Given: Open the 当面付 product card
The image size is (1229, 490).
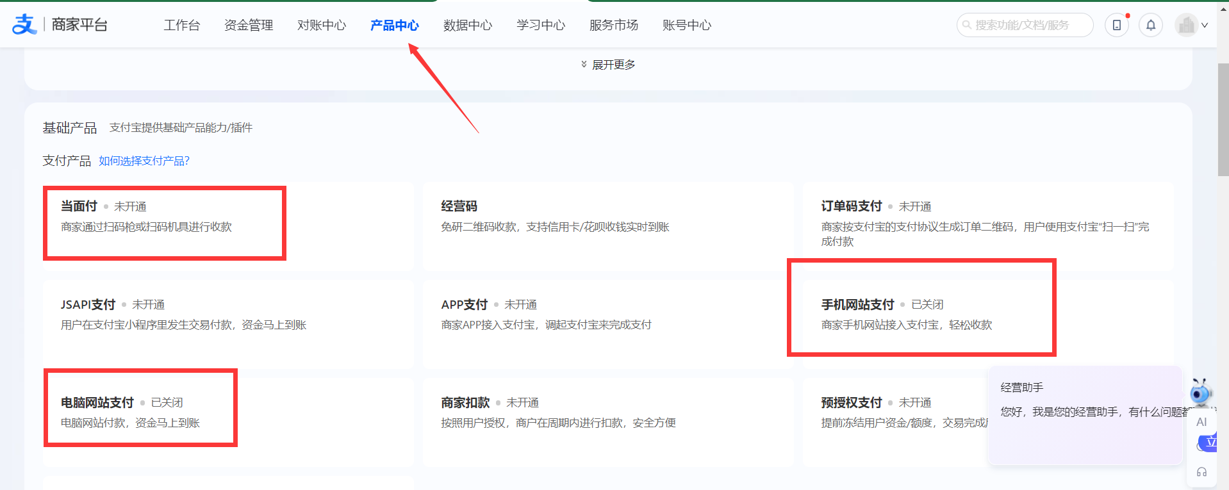Looking at the screenshot, I should [x=228, y=226].
